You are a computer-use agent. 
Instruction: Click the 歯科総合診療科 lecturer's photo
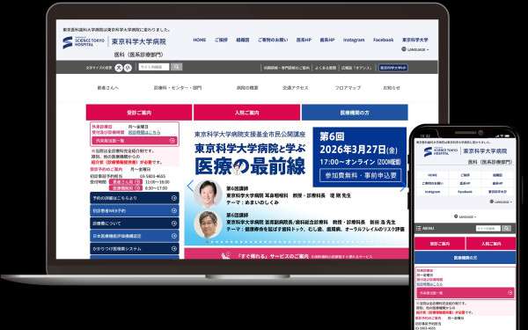click(x=208, y=224)
